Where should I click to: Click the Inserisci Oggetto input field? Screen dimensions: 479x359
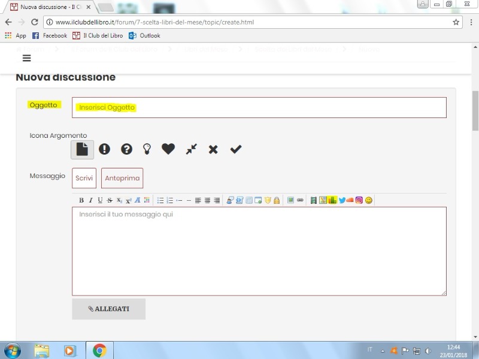[x=259, y=108]
